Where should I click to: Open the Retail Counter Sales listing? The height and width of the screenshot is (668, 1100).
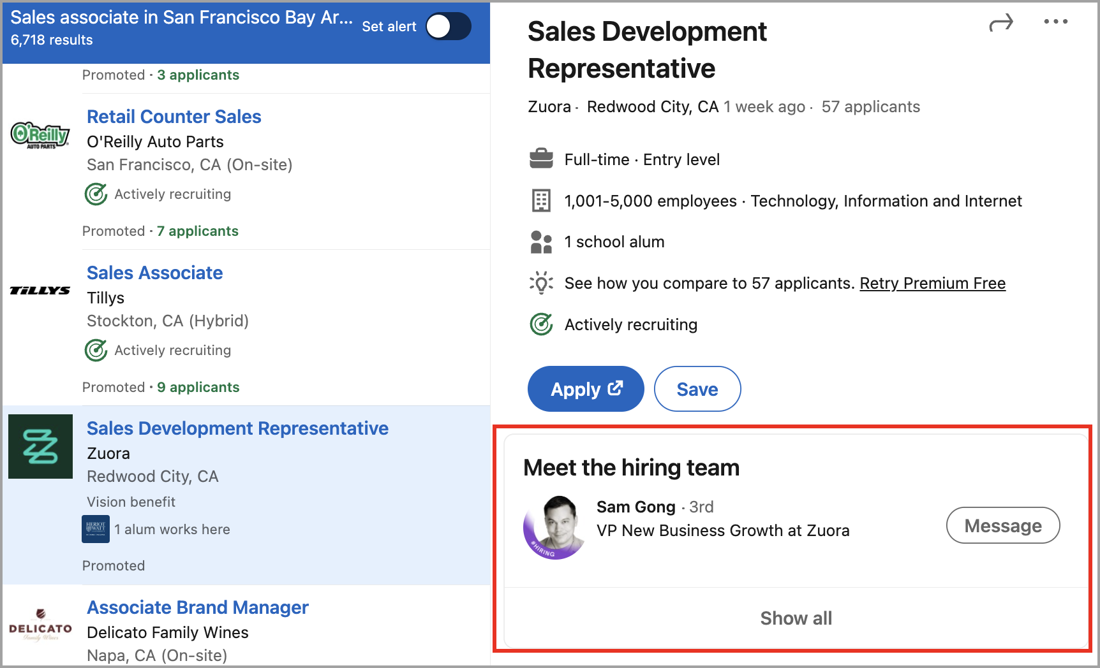[174, 117]
